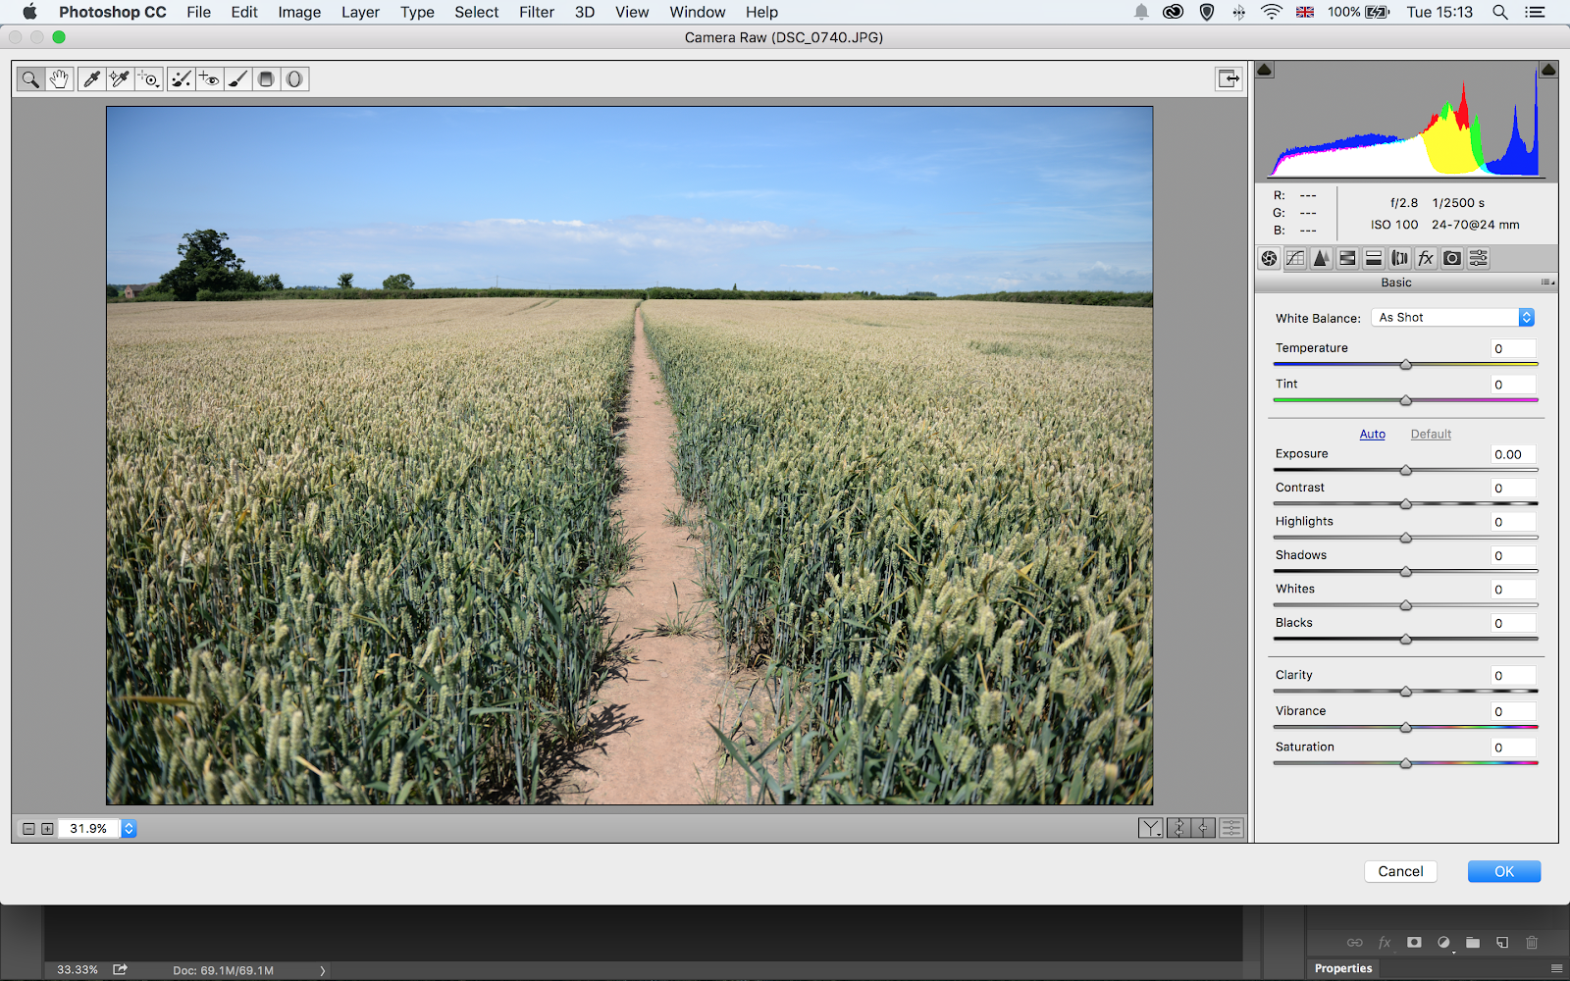
Task: Open Notification Center in menu bar
Action: click(1535, 12)
